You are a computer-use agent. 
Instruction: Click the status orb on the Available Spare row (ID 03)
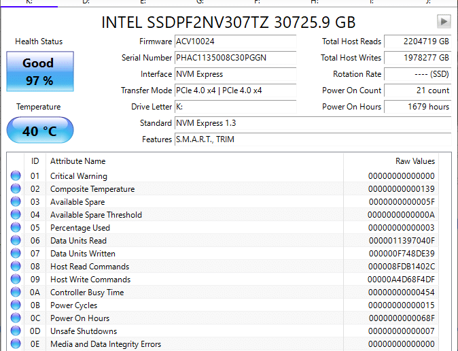(x=16, y=201)
